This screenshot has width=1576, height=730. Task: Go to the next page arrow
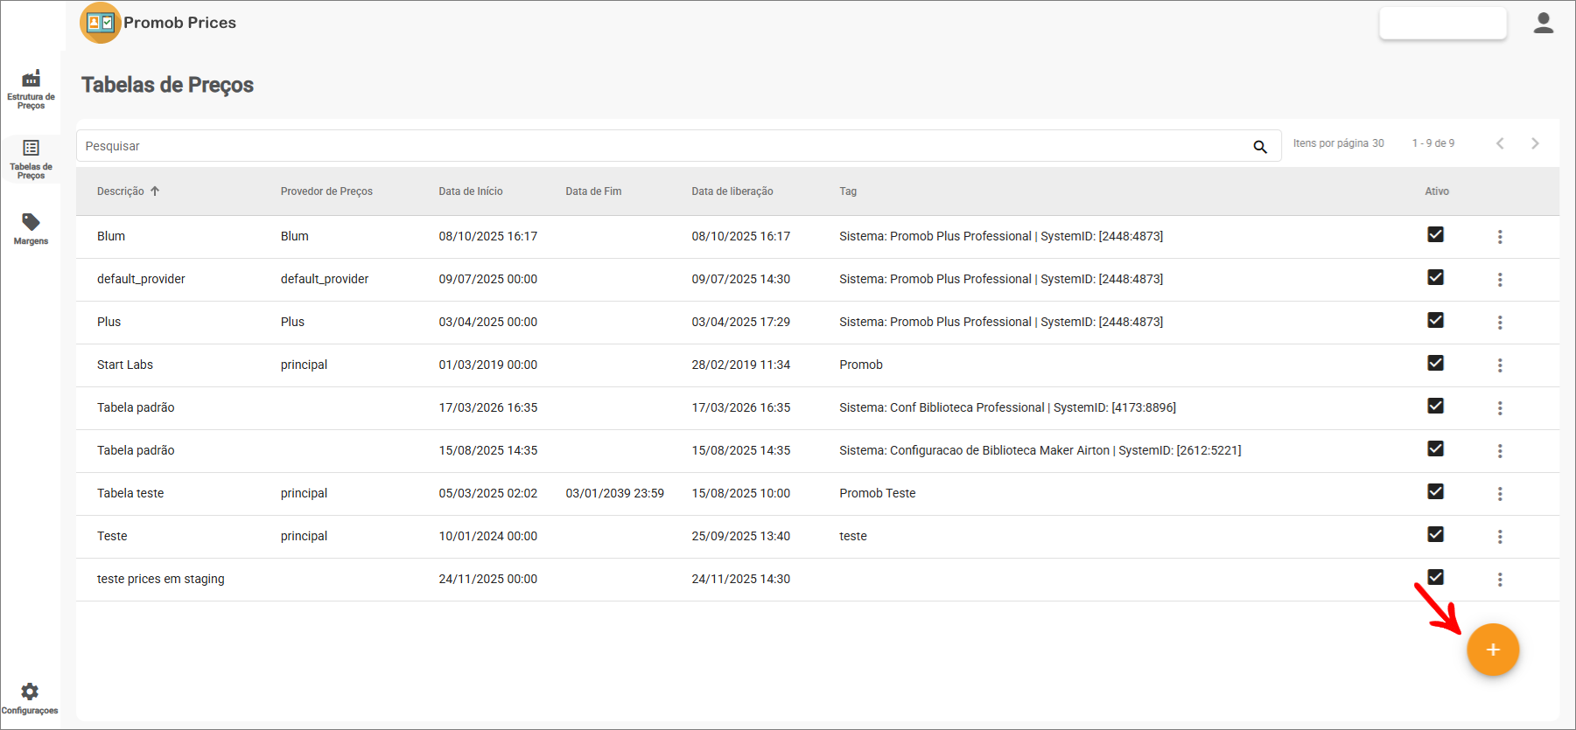tap(1534, 143)
